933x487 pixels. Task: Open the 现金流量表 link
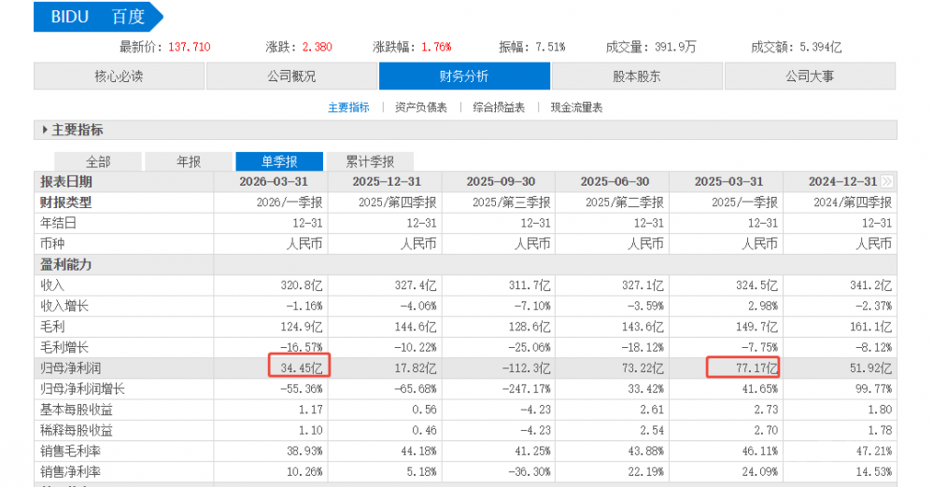[x=576, y=107]
